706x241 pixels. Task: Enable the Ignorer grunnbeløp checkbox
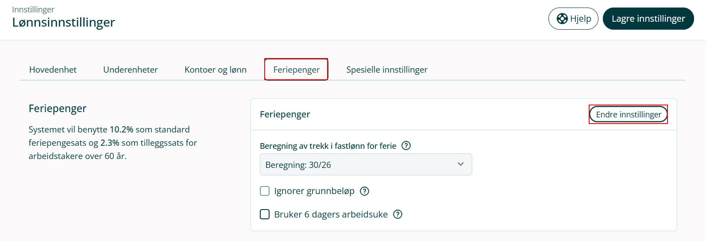tap(265, 191)
